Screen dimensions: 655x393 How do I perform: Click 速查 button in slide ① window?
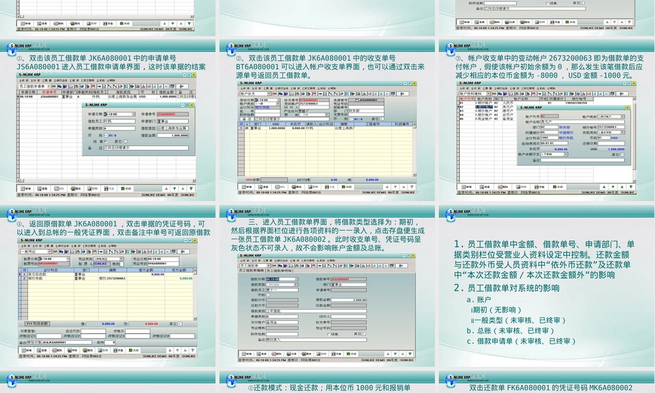pos(43,189)
